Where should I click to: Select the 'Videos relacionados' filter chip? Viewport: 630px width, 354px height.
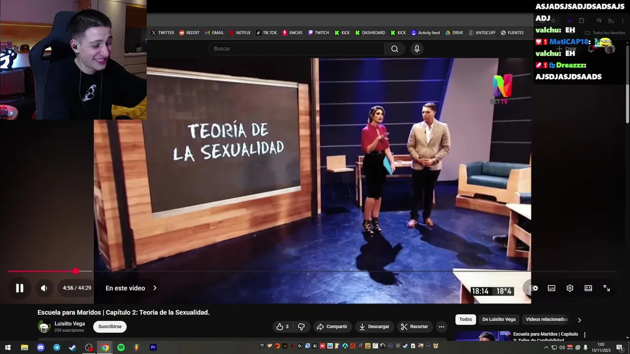point(546,320)
